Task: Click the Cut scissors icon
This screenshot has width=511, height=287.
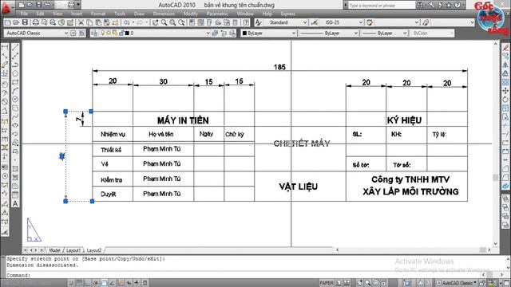Action: coord(81,22)
